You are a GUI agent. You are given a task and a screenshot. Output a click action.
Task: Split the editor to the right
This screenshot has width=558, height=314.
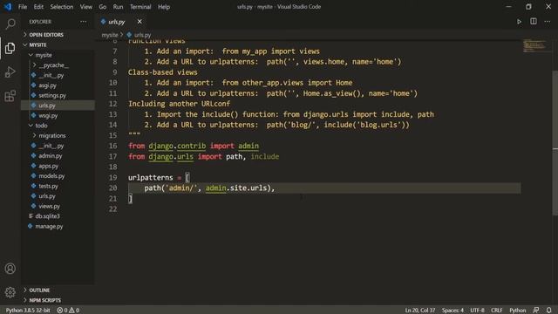(534, 21)
